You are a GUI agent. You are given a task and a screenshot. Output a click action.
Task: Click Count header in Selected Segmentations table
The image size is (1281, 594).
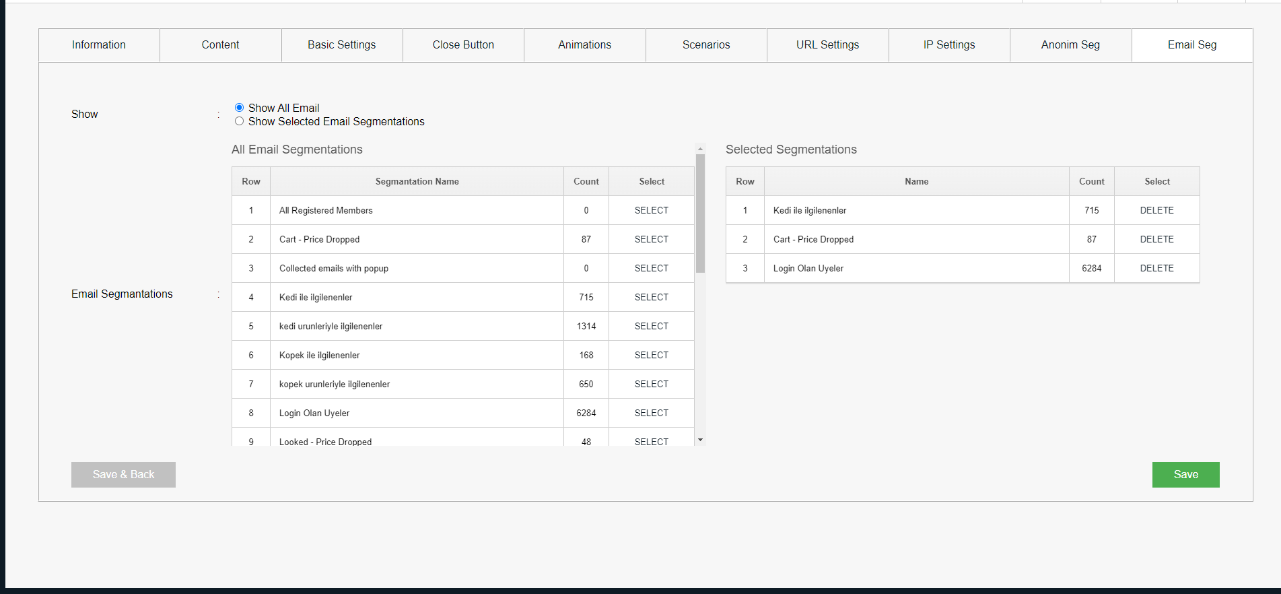pyautogui.click(x=1091, y=181)
